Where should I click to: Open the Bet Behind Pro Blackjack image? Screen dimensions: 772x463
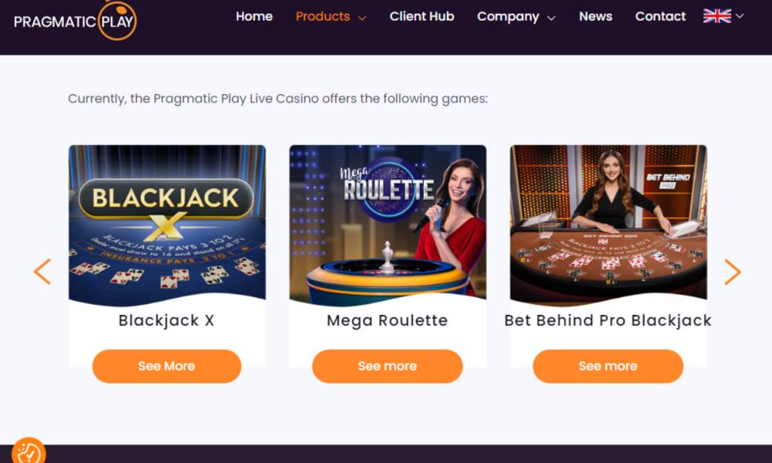(608, 224)
